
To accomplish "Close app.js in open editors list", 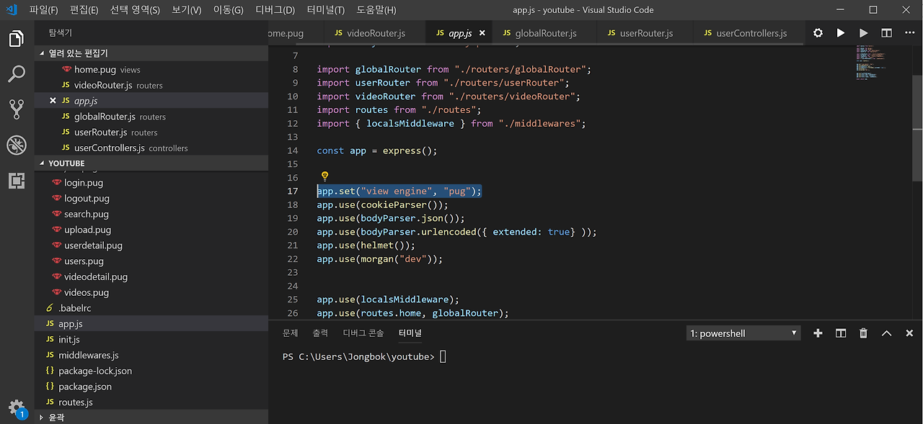I will point(53,101).
